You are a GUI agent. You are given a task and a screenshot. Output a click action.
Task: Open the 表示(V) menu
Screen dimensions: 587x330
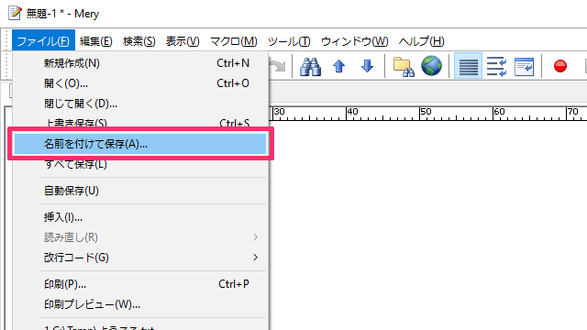(183, 40)
